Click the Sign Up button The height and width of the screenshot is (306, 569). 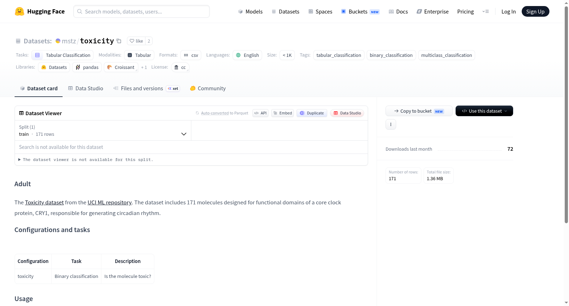click(x=535, y=11)
